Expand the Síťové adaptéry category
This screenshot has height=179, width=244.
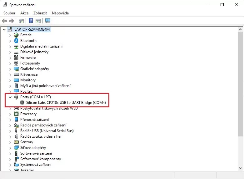pos(10,148)
